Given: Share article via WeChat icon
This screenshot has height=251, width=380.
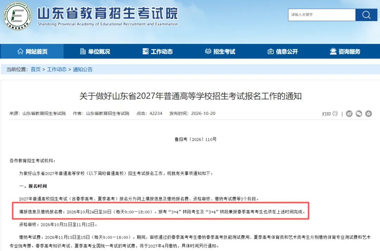Looking at the screenshot, I should tap(359, 114).
